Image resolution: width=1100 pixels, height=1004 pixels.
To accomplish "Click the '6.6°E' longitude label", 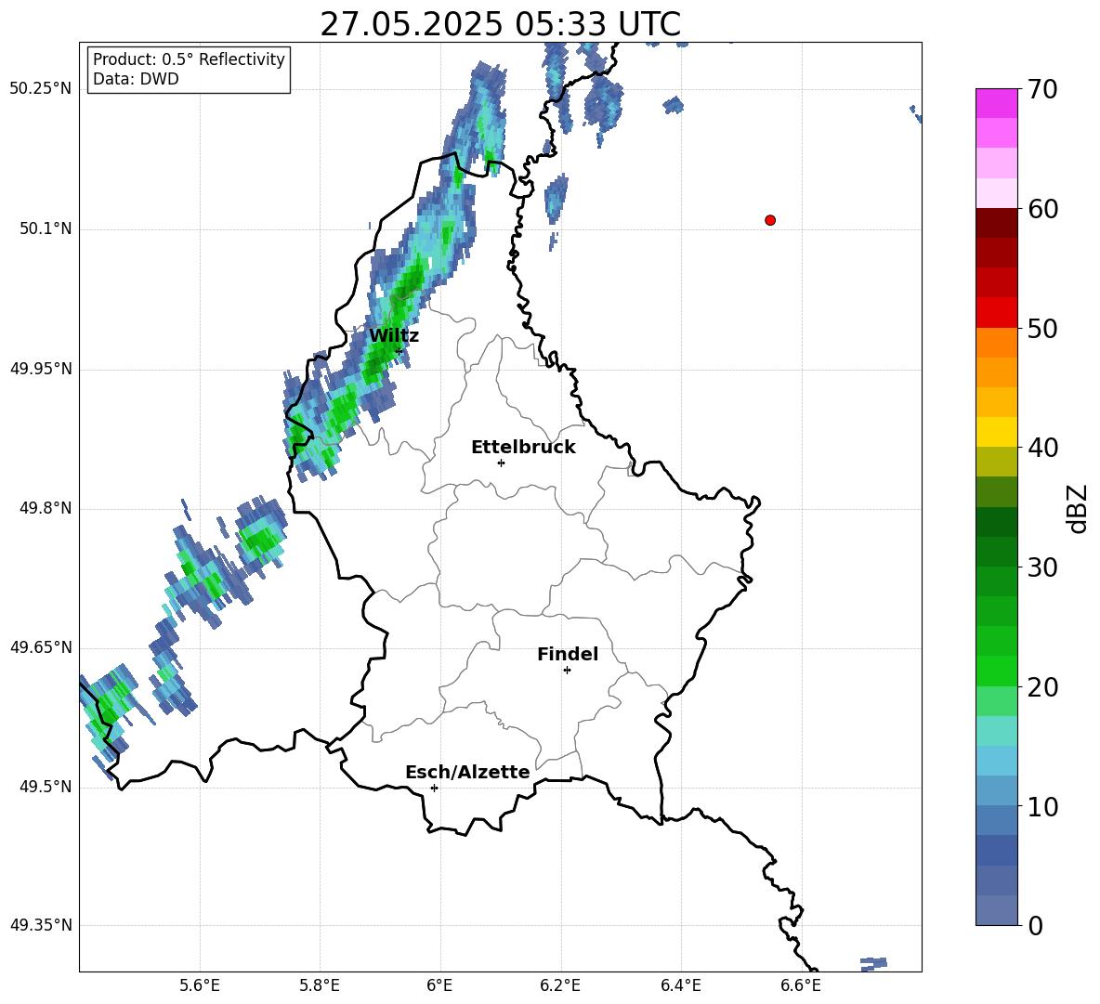I will 801,985.
